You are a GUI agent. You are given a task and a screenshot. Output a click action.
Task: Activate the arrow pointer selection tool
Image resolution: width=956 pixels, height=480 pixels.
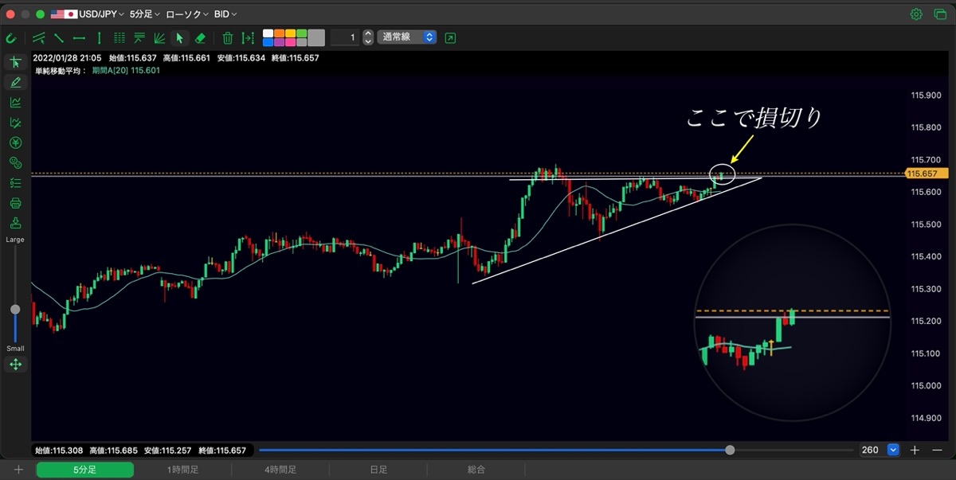point(180,37)
